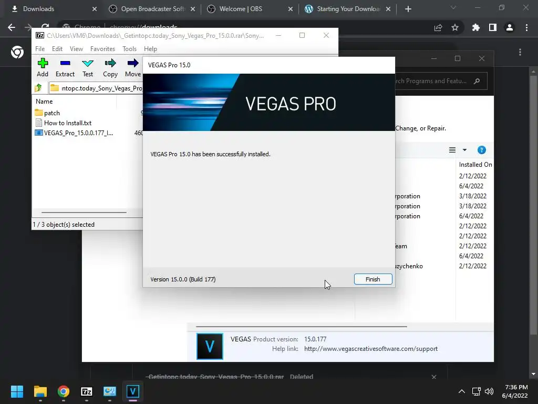Open Control Panel taskbar icon
This screenshot has height=404, width=538.
point(110,391)
